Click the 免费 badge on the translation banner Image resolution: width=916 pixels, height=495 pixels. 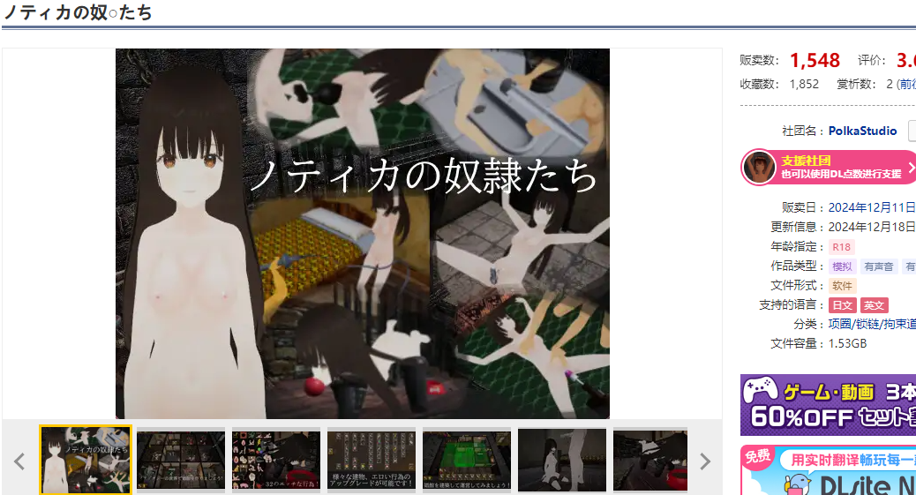point(758,457)
